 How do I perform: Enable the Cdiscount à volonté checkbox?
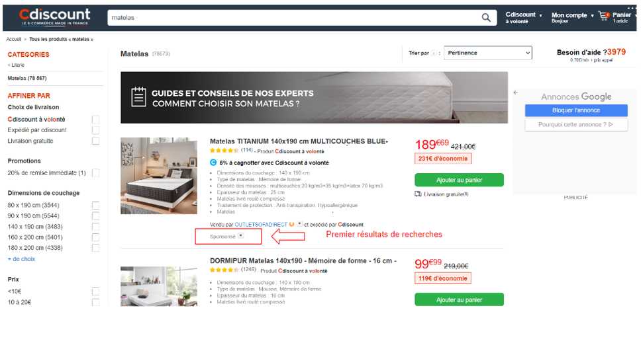[95, 120]
